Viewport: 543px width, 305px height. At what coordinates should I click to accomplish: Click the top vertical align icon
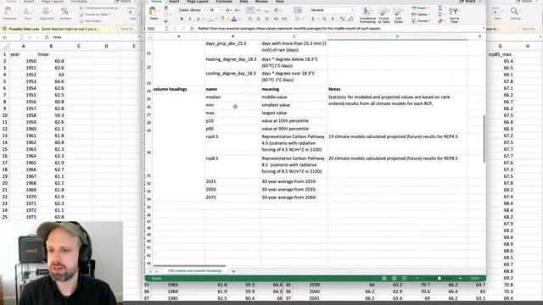(x=250, y=10)
